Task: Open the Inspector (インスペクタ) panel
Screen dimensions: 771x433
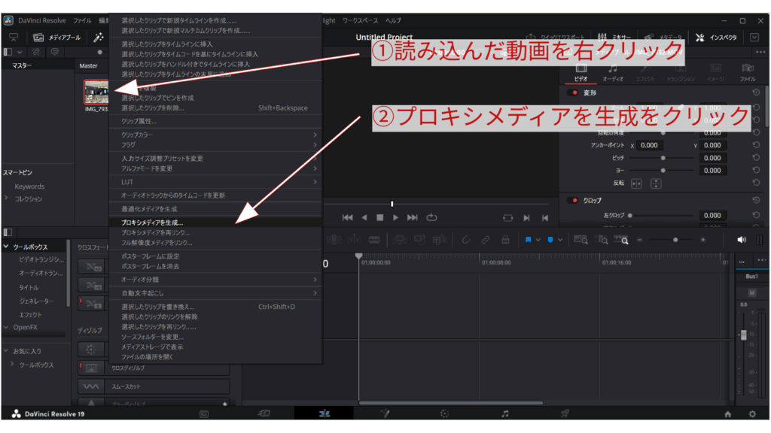Action: 716,38
